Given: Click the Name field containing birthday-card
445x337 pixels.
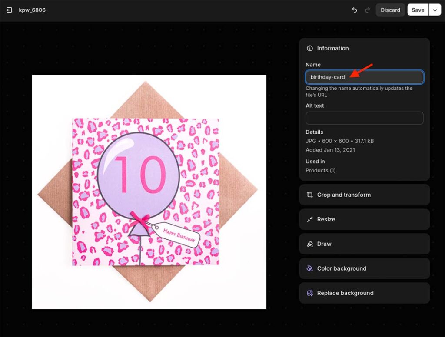Looking at the screenshot, I should tap(365, 77).
